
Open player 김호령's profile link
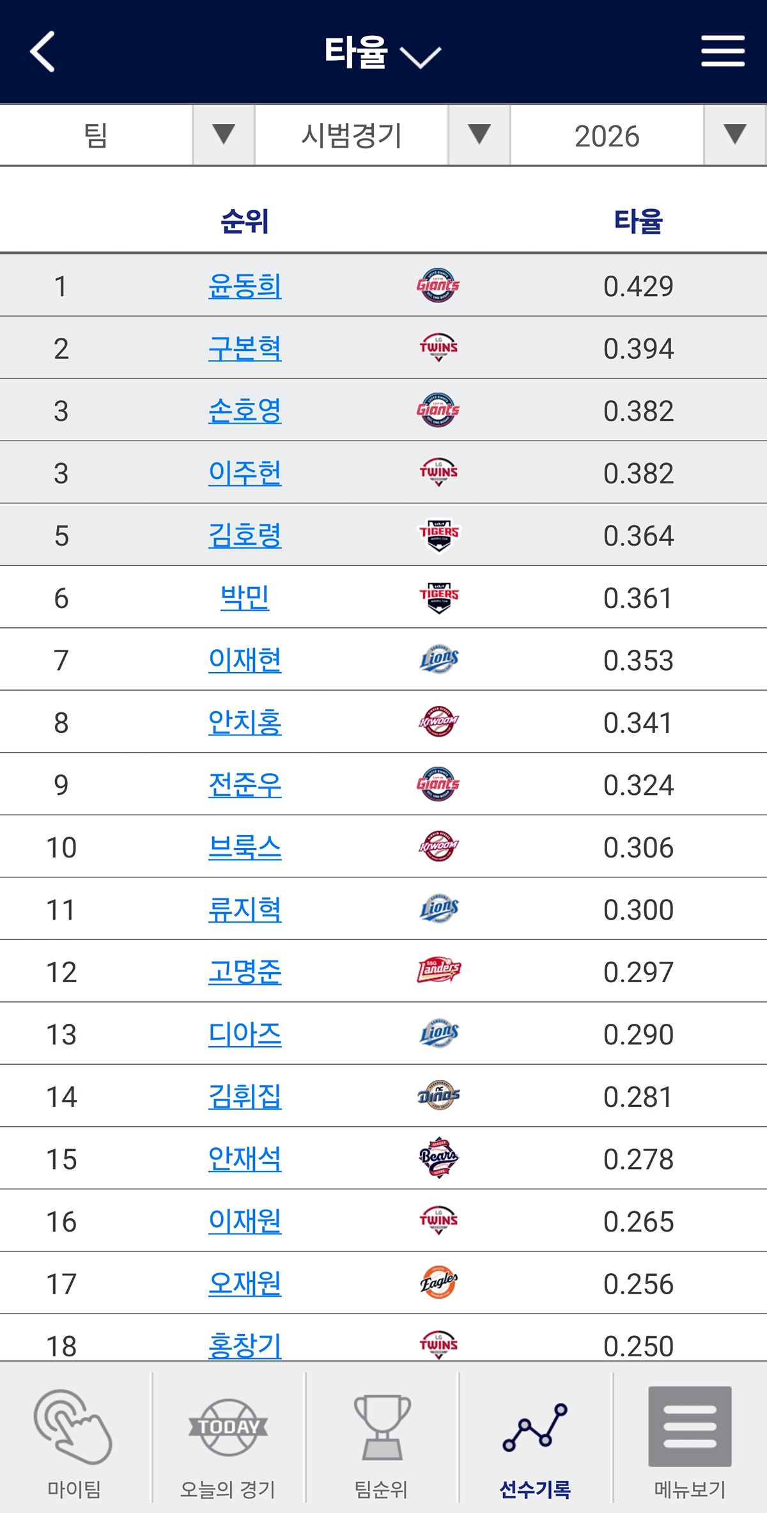click(245, 535)
